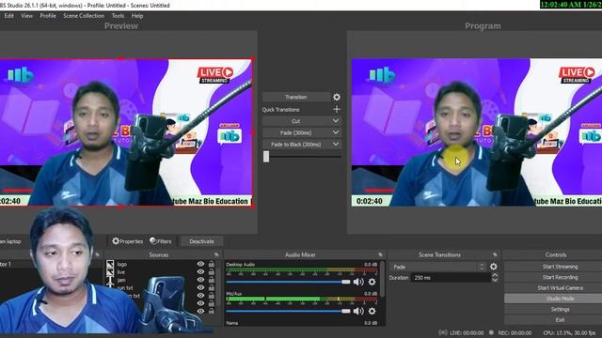This screenshot has height=338, width=602.
Task: Open the Help menu
Action: click(x=137, y=16)
